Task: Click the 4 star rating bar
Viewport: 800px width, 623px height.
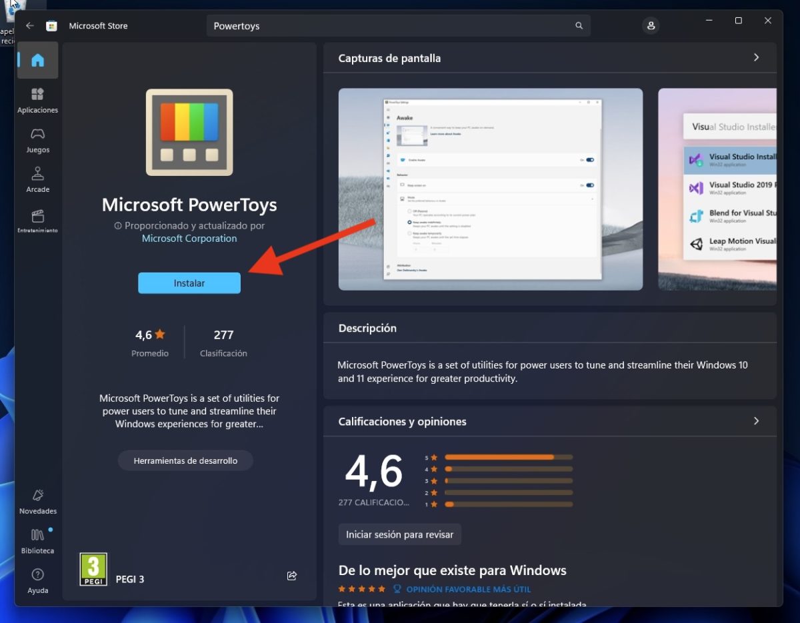Action: (509, 469)
